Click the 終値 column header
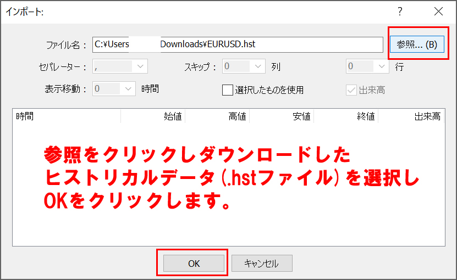457x280 pixels. point(346,116)
